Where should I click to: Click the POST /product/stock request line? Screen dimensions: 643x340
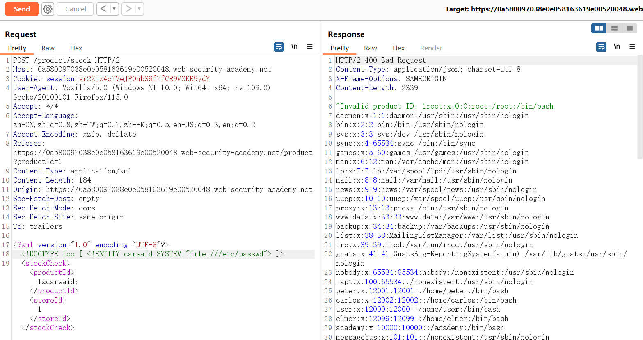coord(66,60)
